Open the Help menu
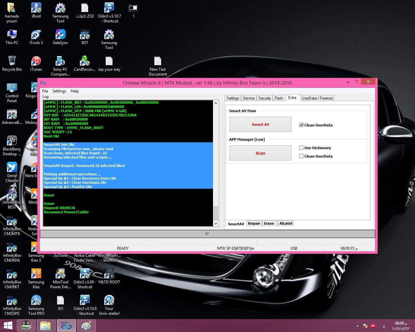 [x=75, y=91]
